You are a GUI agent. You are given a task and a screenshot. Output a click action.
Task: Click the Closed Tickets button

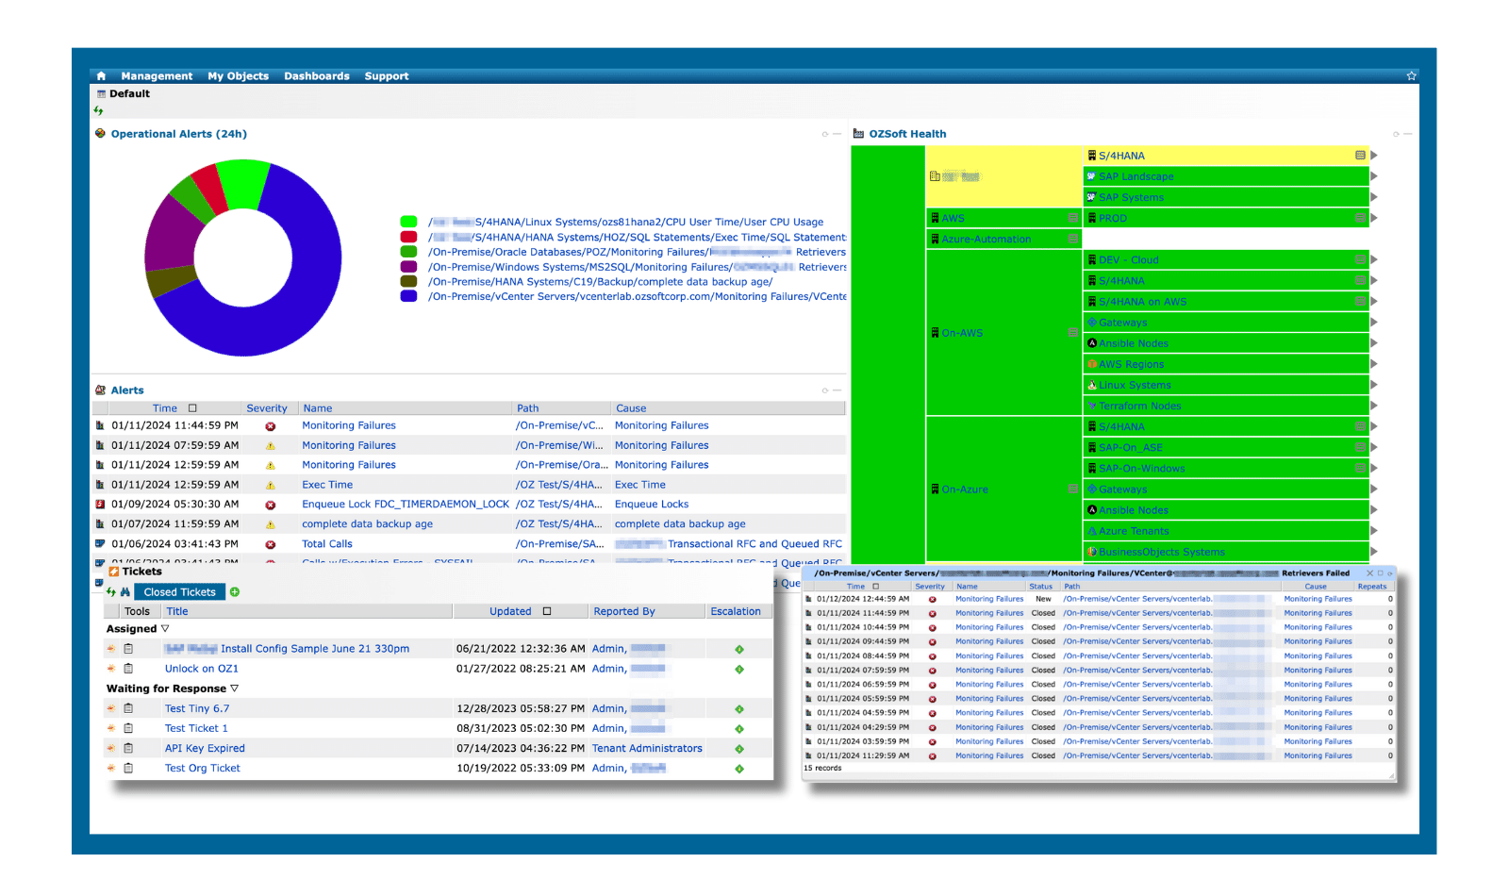pyautogui.click(x=179, y=591)
